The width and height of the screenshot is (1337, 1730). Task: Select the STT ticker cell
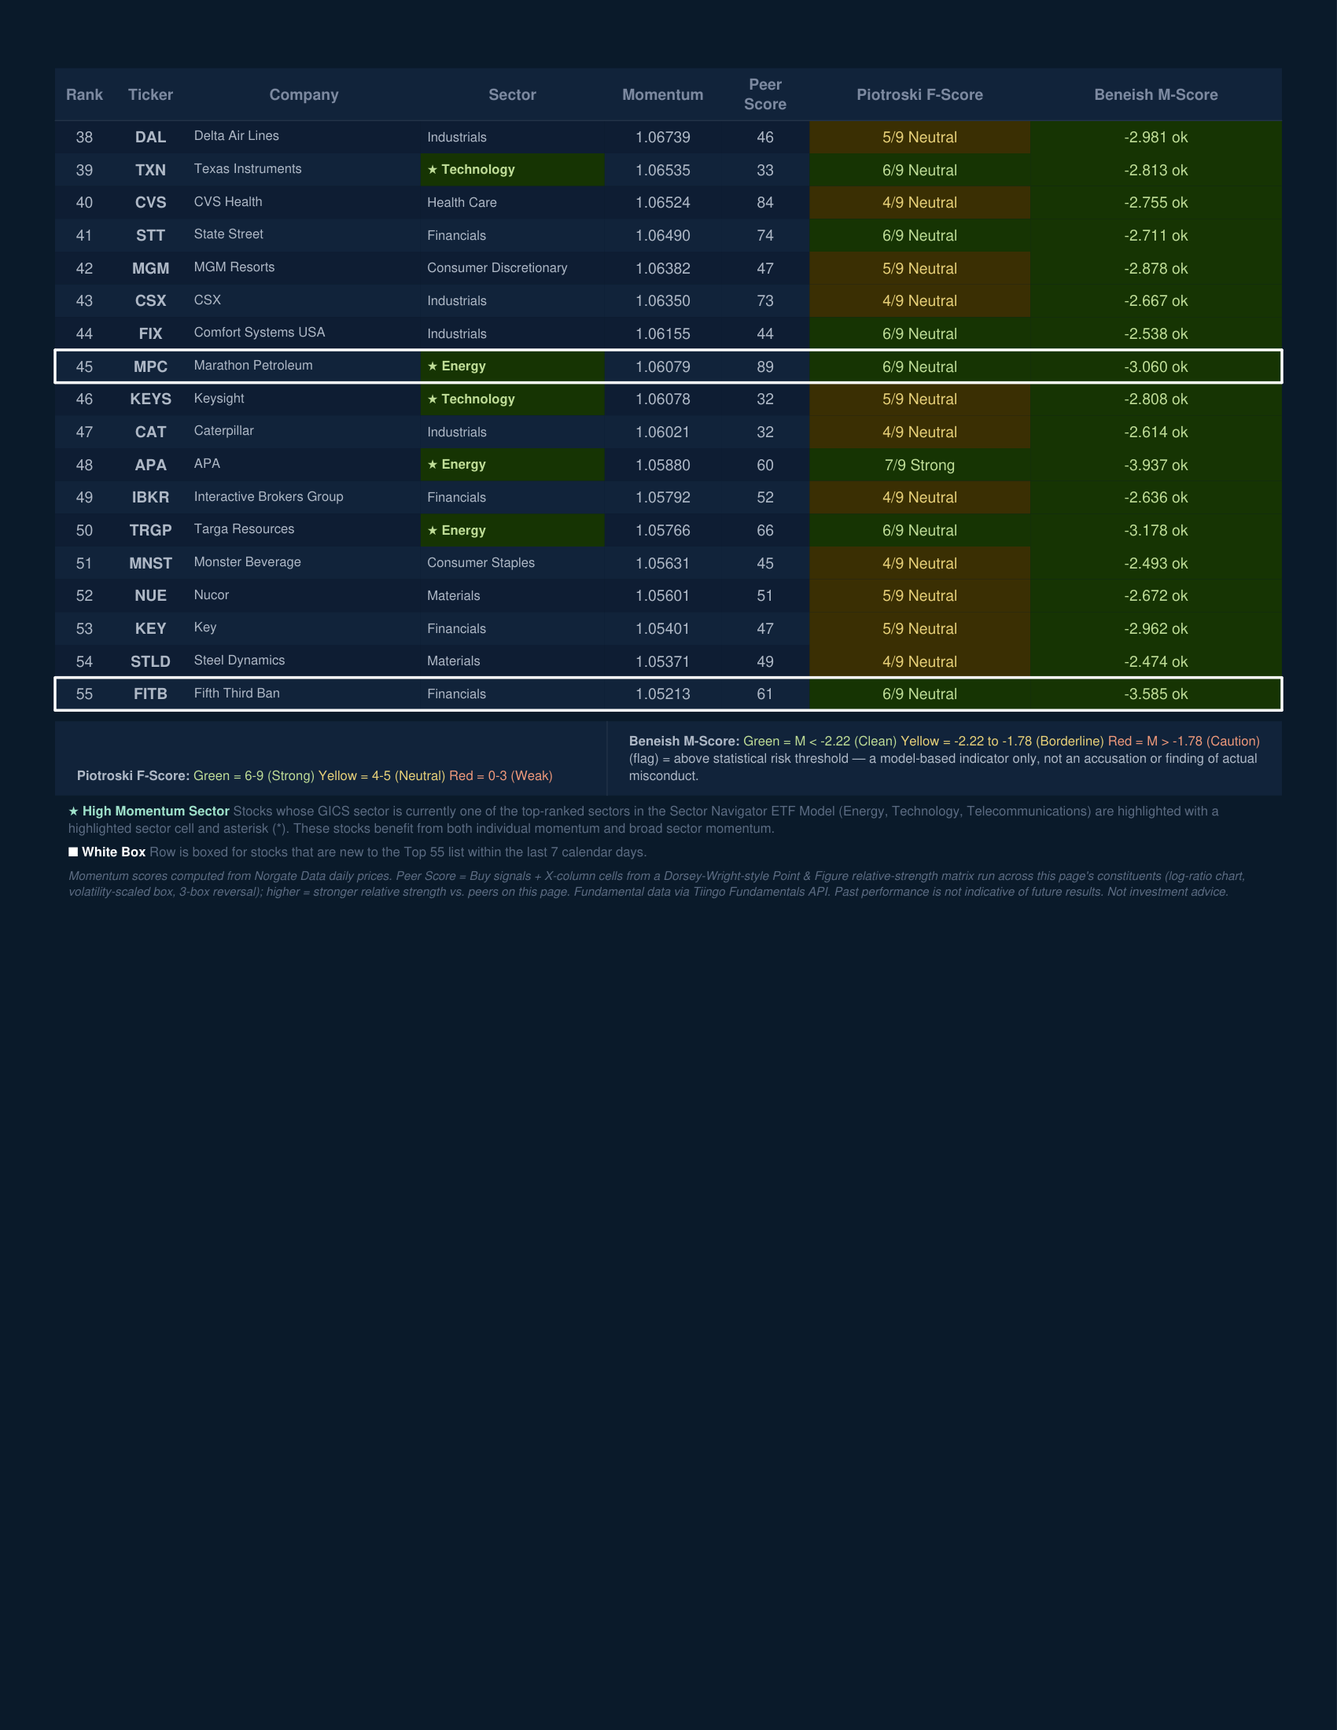pos(150,235)
